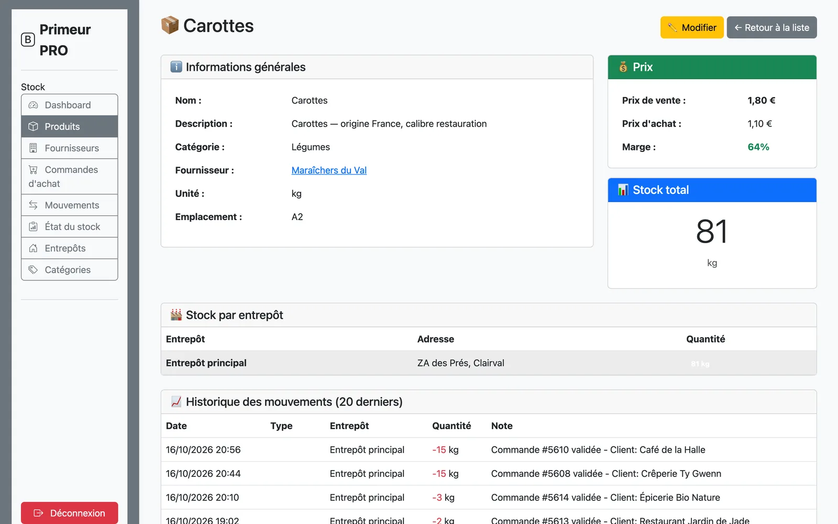Viewport: 838px width, 524px height.
Task: Click the 1,80 € sale price
Action: pos(762,100)
